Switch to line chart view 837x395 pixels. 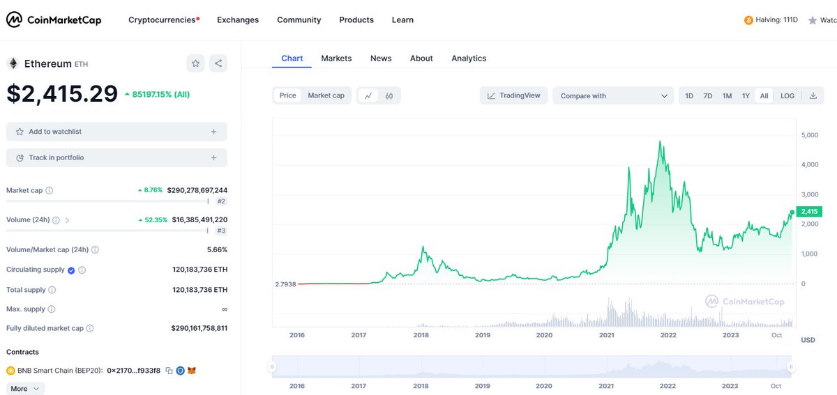pos(368,95)
